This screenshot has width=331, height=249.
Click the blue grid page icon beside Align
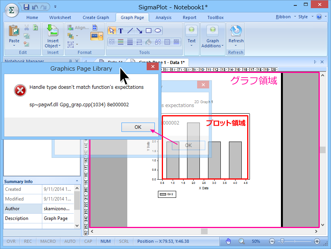click(x=95, y=28)
